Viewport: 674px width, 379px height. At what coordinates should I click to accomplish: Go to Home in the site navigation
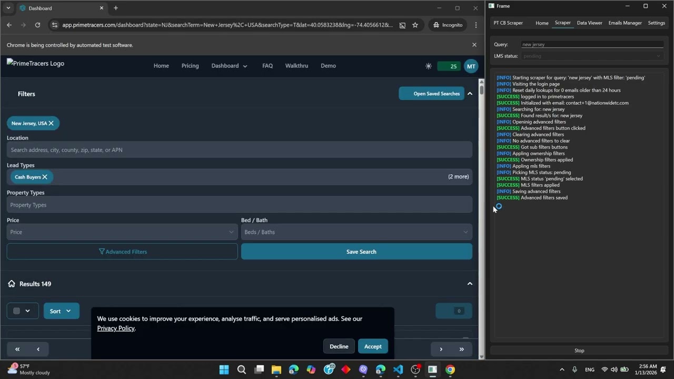(161, 66)
